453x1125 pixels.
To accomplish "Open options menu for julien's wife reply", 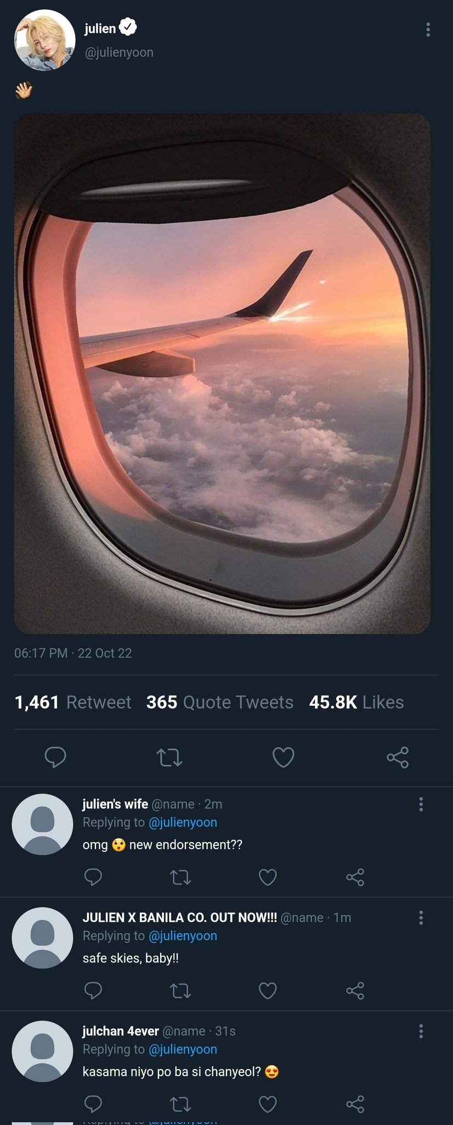I will pyautogui.click(x=421, y=804).
